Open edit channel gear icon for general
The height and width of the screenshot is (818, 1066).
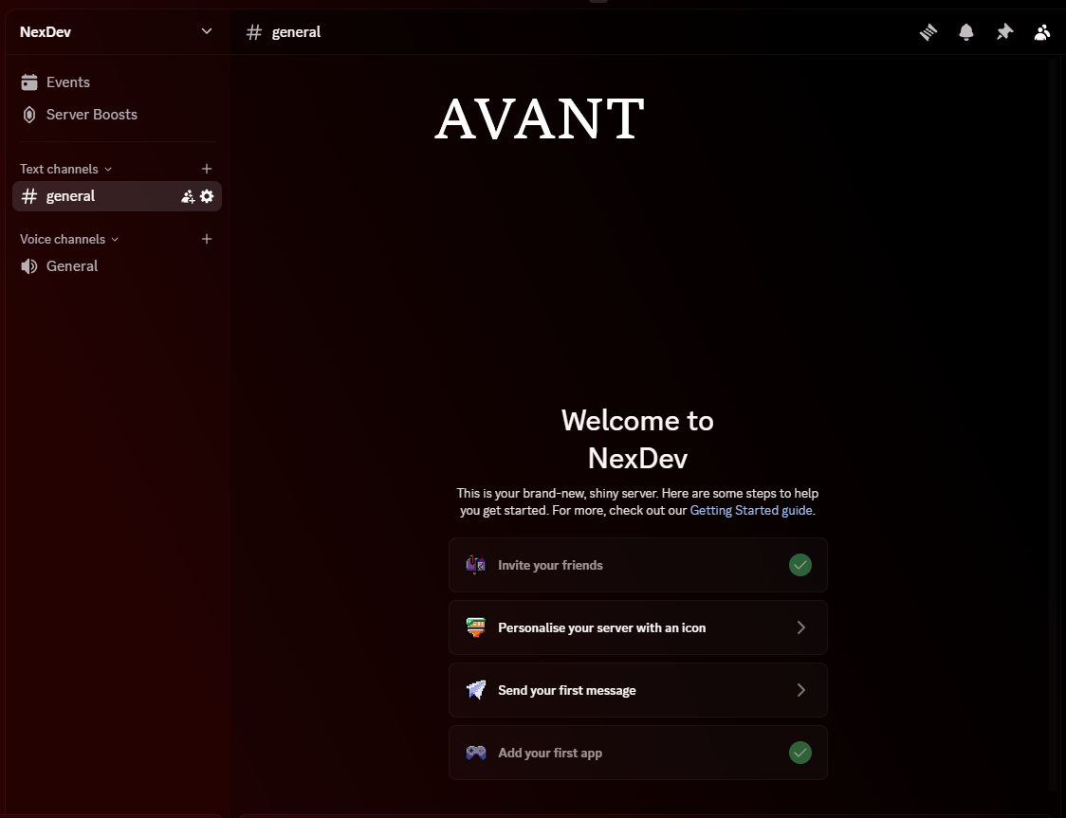(207, 196)
